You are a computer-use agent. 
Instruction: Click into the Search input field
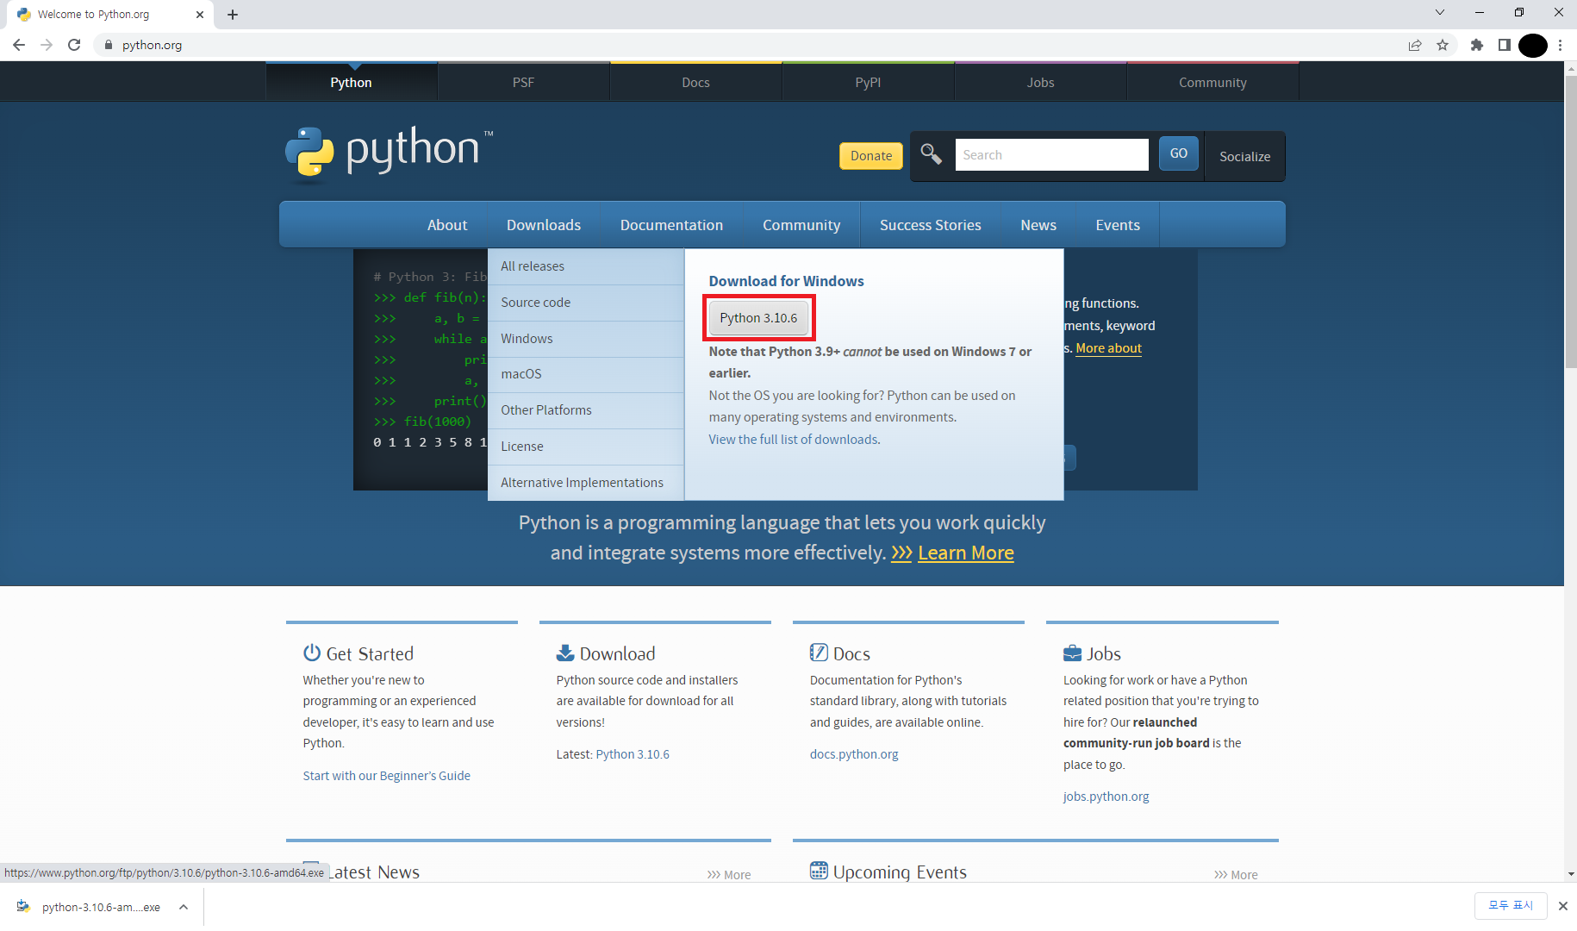tap(1051, 155)
